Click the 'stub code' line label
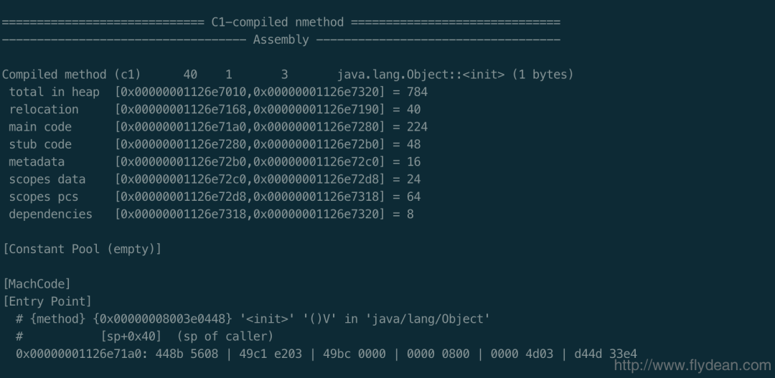This screenshot has width=775, height=378. [x=40, y=144]
